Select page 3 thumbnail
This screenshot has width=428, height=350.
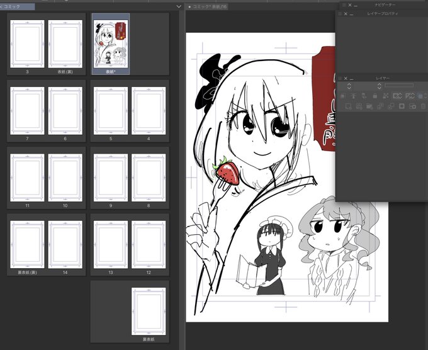pyautogui.click(x=27, y=43)
